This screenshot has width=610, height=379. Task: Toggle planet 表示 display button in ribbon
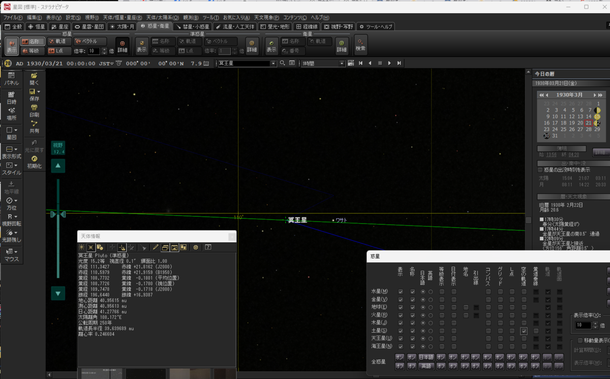pyautogui.click(x=12, y=46)
